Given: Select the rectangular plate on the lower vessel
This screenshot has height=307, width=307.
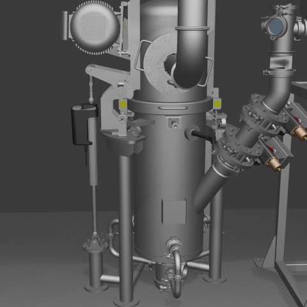Looking at the screenshot, I should [174, 211].
